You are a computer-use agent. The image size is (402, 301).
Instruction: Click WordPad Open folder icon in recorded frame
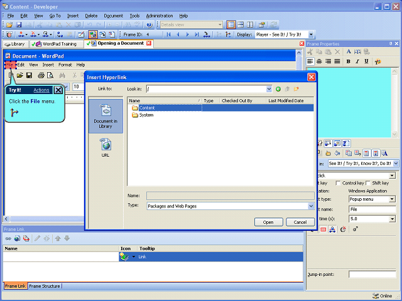[x=20, y=75]
